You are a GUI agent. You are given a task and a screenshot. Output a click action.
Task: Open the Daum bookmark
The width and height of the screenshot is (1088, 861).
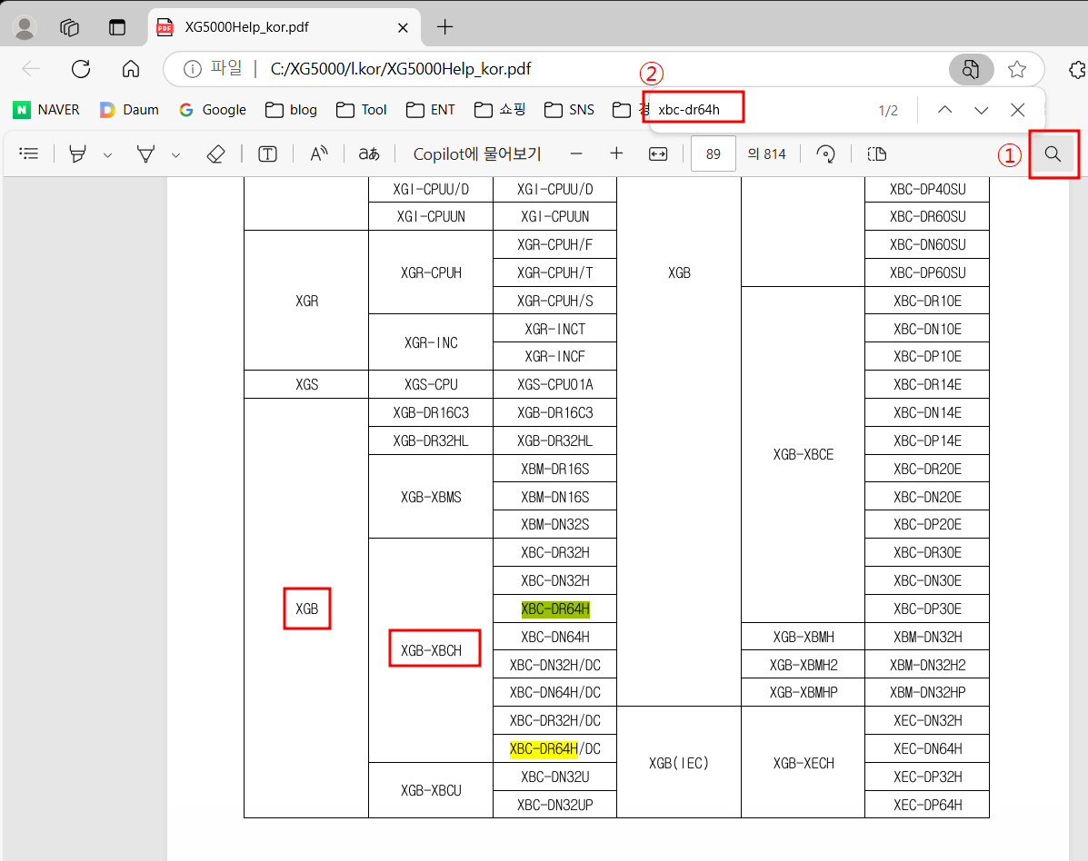pyautogui.click(x=129, y=110)
